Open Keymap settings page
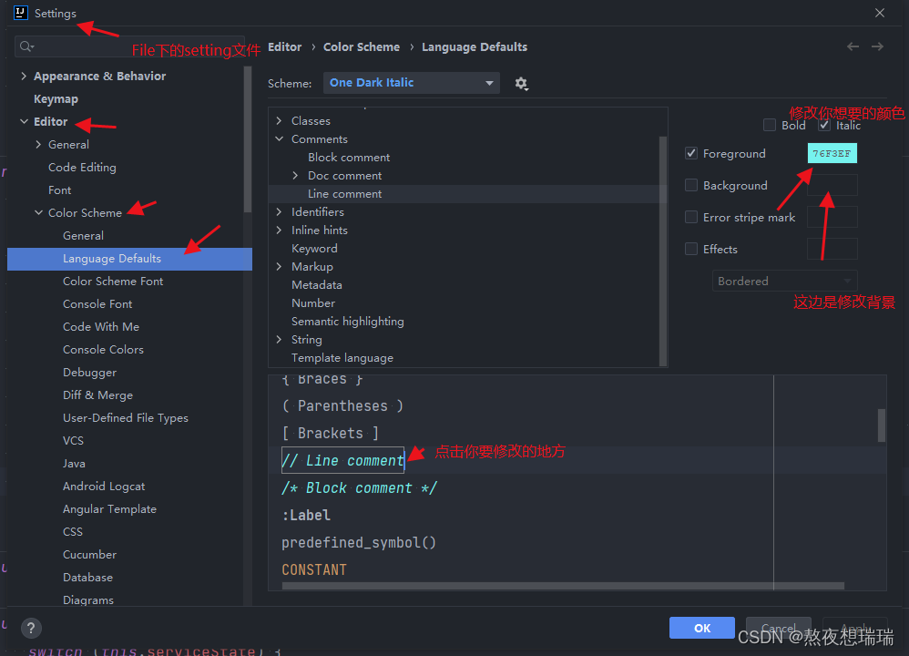909x656 pixels. (x=56, y=99)
